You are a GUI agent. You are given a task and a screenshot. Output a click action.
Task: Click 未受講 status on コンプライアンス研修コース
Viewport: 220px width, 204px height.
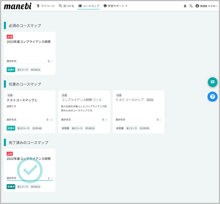(65, 128)
